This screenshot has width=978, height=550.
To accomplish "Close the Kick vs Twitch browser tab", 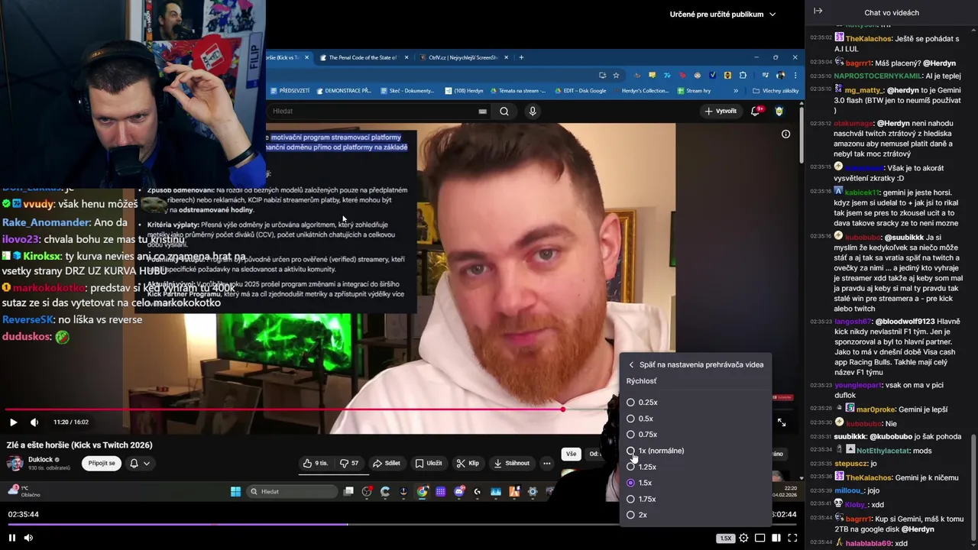I will [x=307, y=57].
